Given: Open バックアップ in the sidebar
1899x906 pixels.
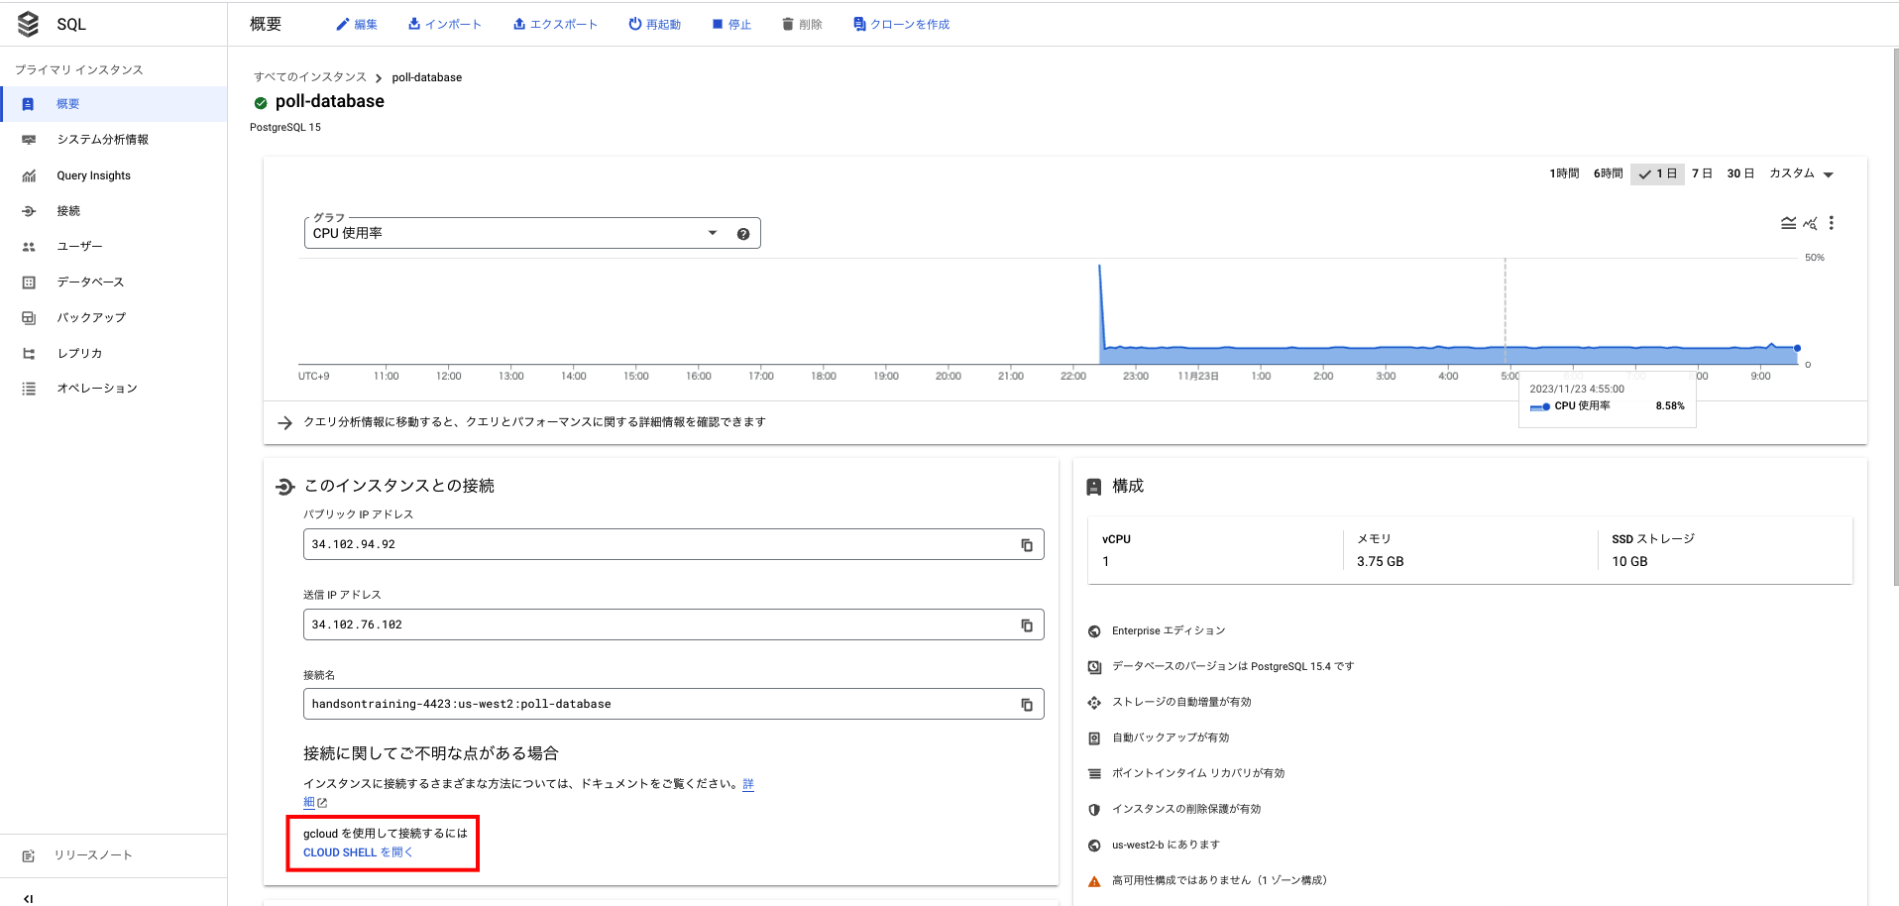Looking at the screenshot, I should (x=91, y=317).
